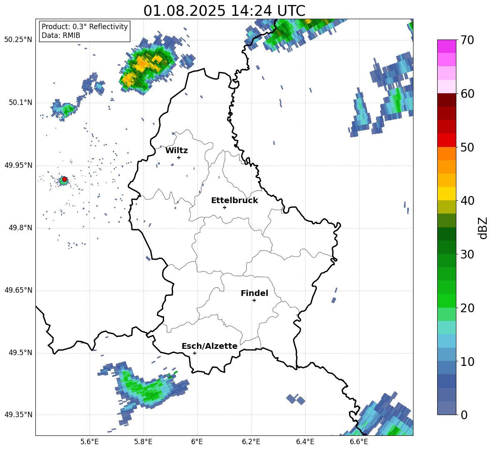Click the magenta top colorbar swatch

446,46
